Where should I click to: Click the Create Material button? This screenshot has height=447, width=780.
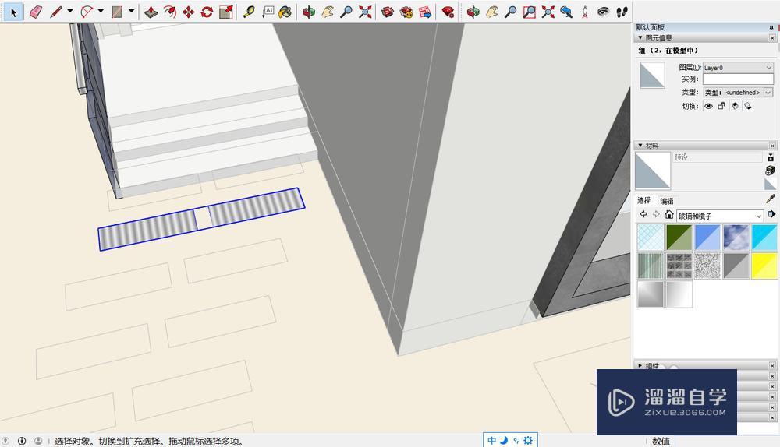tap(770, 171)
